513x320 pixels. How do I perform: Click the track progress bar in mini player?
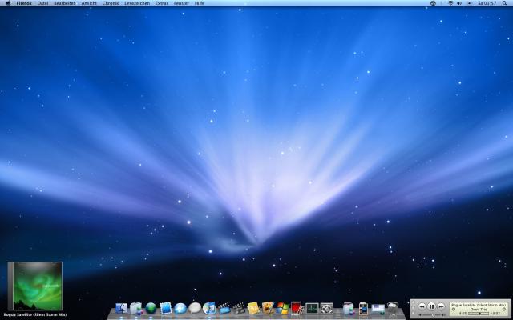(x=479, y=314)
